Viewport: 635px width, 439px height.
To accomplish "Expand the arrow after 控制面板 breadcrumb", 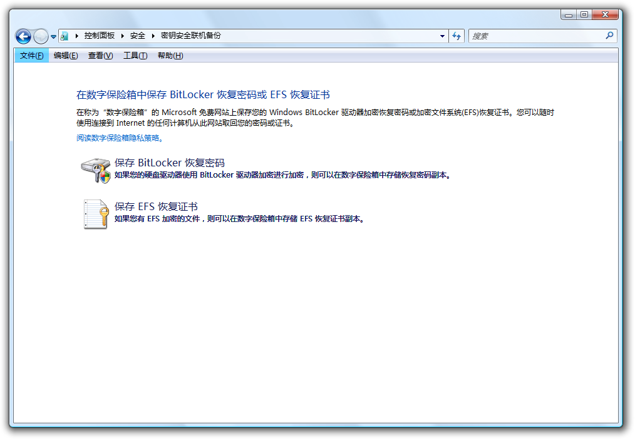I will [122, 36].
